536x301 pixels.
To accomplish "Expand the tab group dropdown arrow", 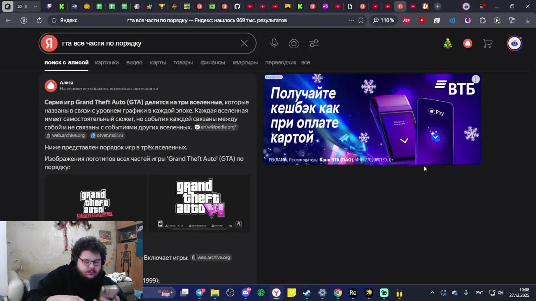I will [36, 6].
